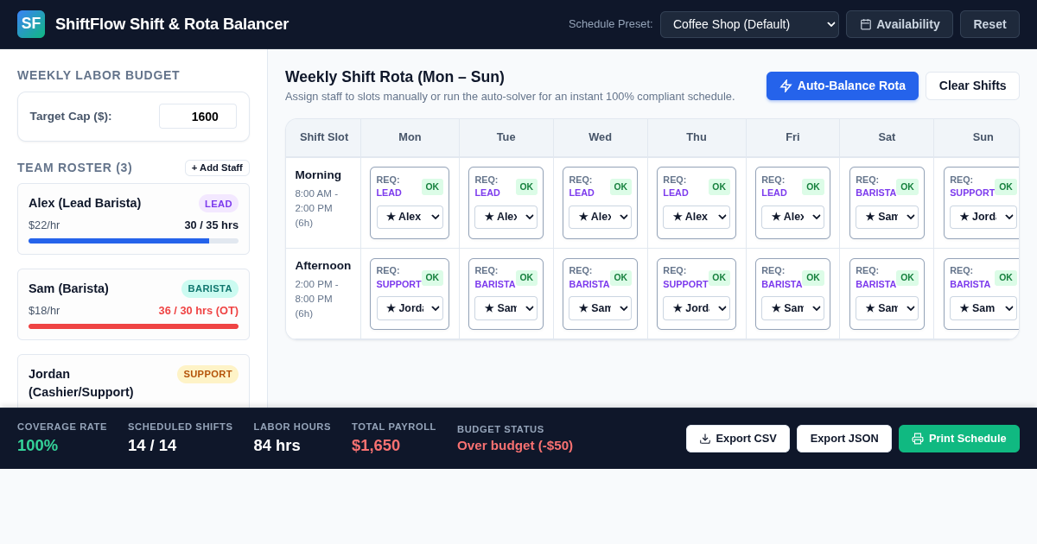Click the Target Cap input field
Viewport: 1037px width, 544px height.
(198, 117)
